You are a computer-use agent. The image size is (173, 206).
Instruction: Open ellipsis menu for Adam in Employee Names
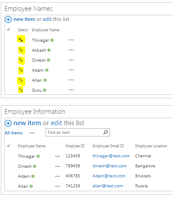coord(71,70)
